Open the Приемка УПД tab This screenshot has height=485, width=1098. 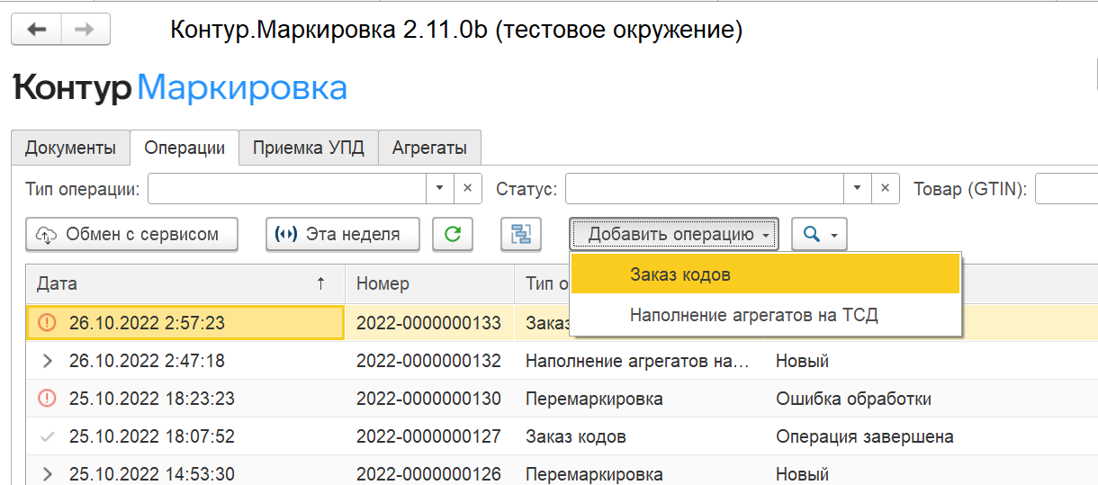(x=308, y=148)
